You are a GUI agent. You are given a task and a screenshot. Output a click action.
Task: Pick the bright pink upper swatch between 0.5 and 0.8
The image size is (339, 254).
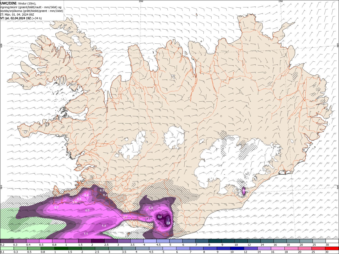click(x=46, y=241)
